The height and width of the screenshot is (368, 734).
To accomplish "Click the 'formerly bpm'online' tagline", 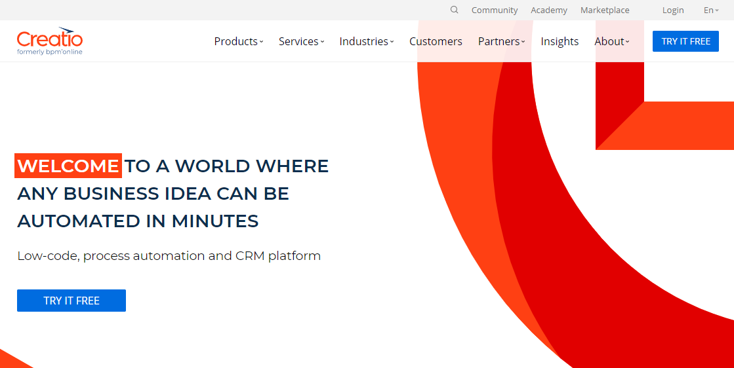I will 50,52.
